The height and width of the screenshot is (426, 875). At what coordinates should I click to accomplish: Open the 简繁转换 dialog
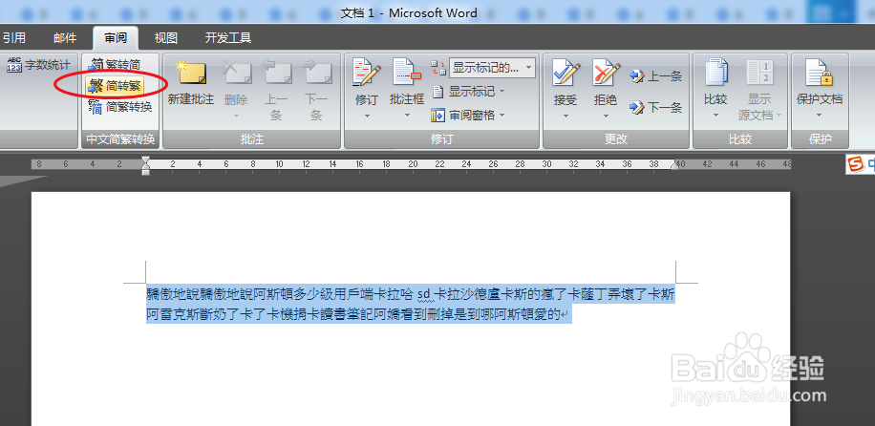(x=120, y=106)
